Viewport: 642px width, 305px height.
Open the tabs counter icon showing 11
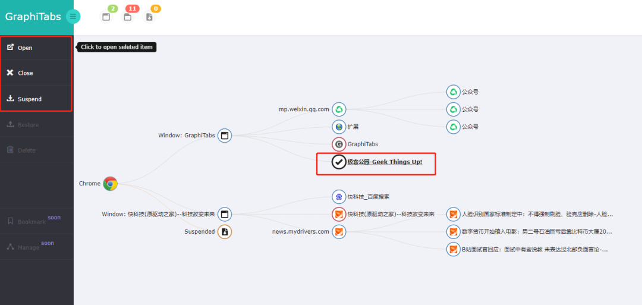(x=128, y=17)
